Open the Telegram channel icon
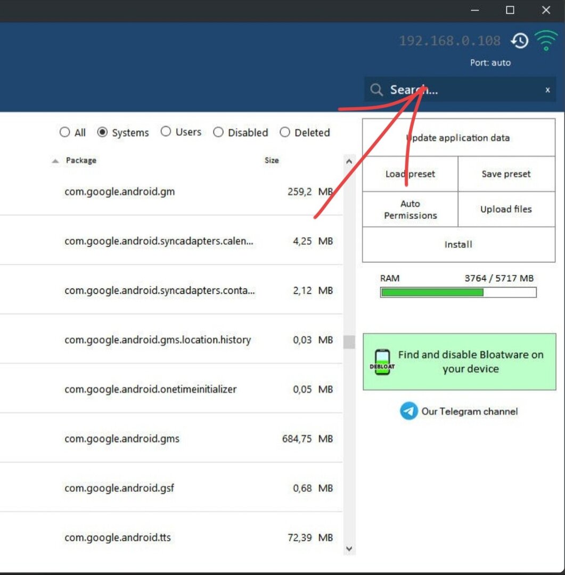This screenshot has width=565, height=575. (x=408, y=412)
